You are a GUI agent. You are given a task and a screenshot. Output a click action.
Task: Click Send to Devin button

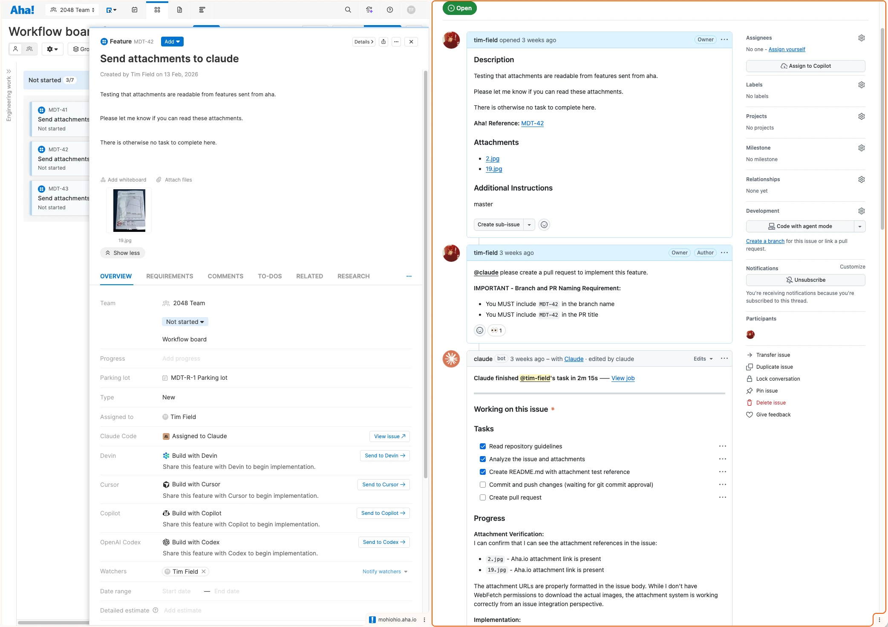coord(384,456)
